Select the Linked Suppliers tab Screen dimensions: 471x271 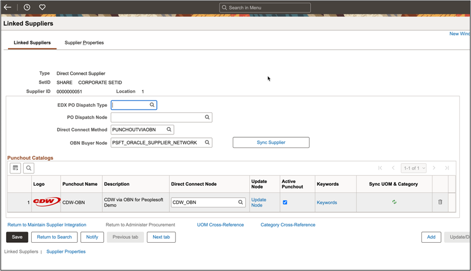tap(32, 43)
